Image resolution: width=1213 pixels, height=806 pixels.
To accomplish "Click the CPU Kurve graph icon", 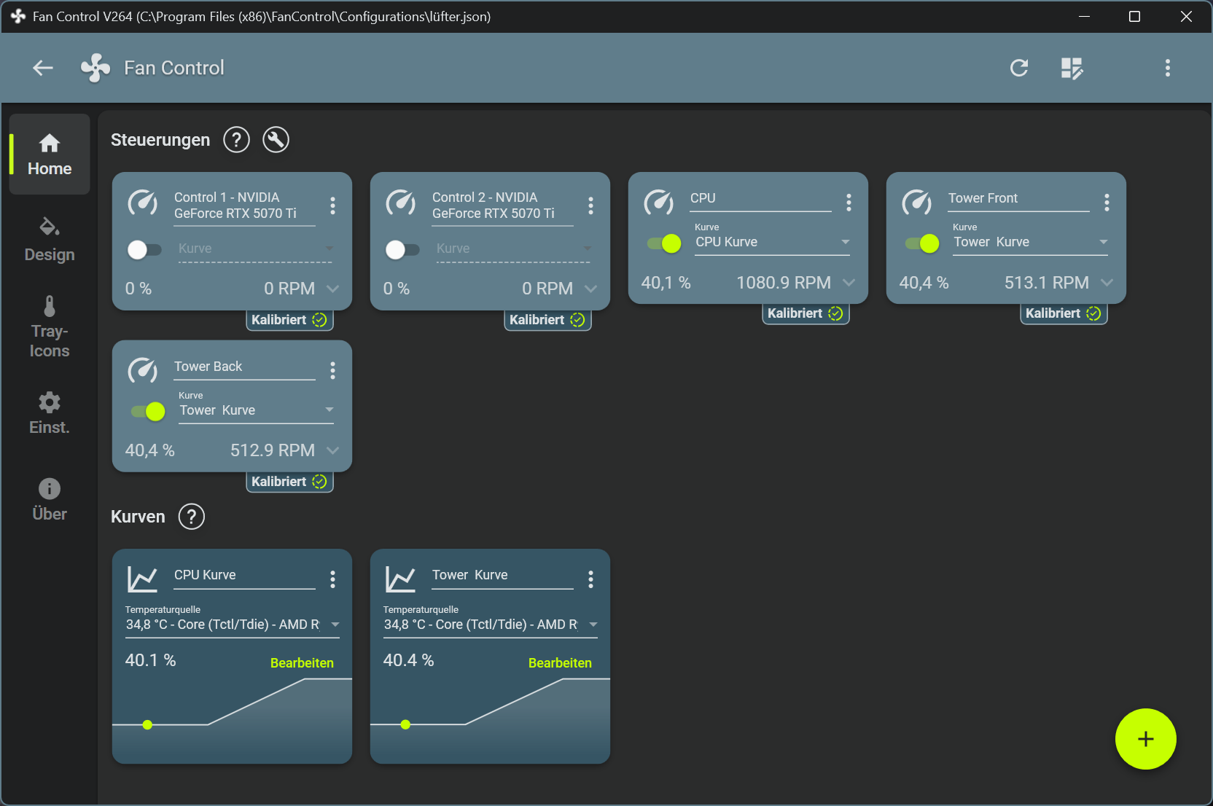I will point(143,579).
